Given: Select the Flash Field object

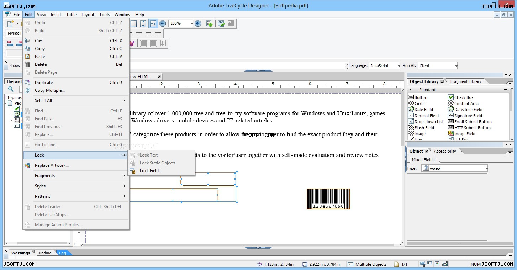Looking at the screenshot, I should click(x=421, y=128).
